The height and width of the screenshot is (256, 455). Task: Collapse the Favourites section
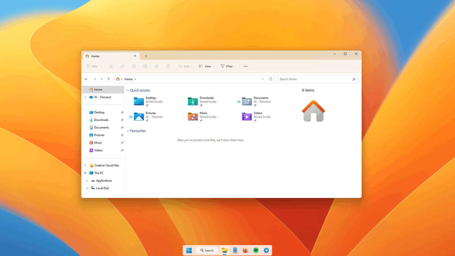pos(128,131)
